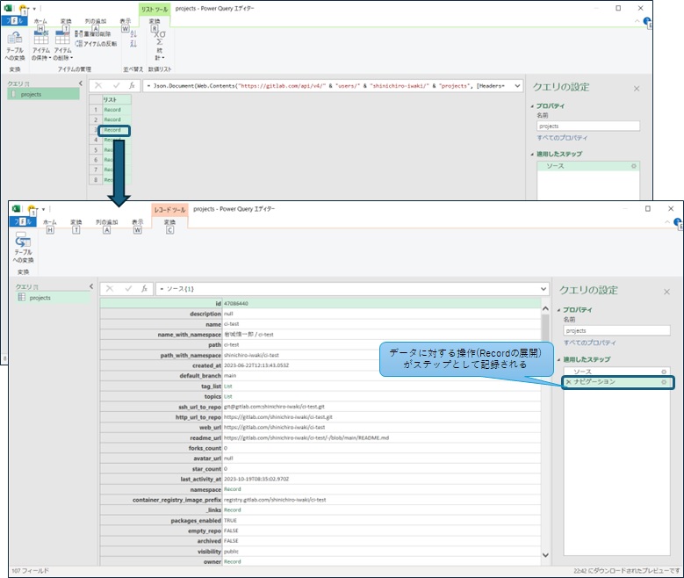Screen dimensions: 684x578
Task: Click the fx button in lower formula bar
Action: (145, 288)
